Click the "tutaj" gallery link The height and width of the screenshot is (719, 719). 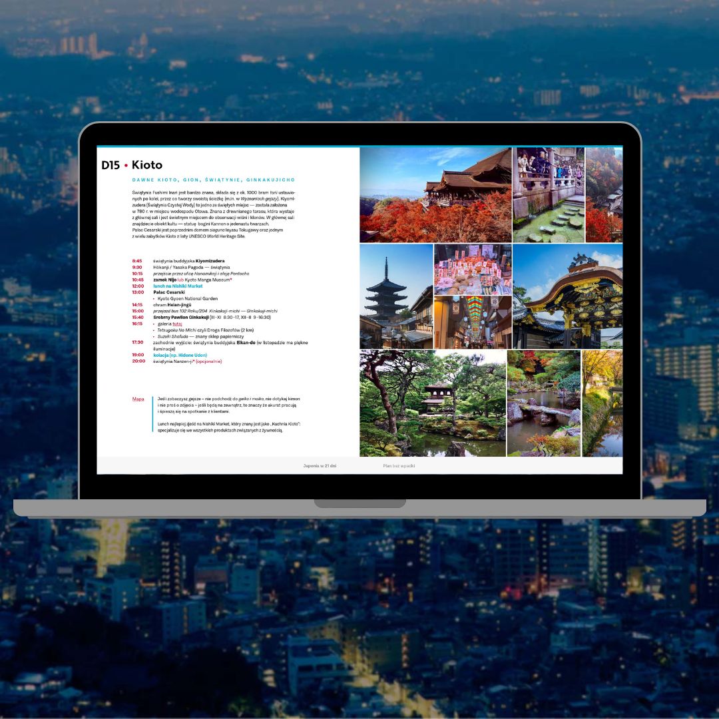[x=177, y=324]
